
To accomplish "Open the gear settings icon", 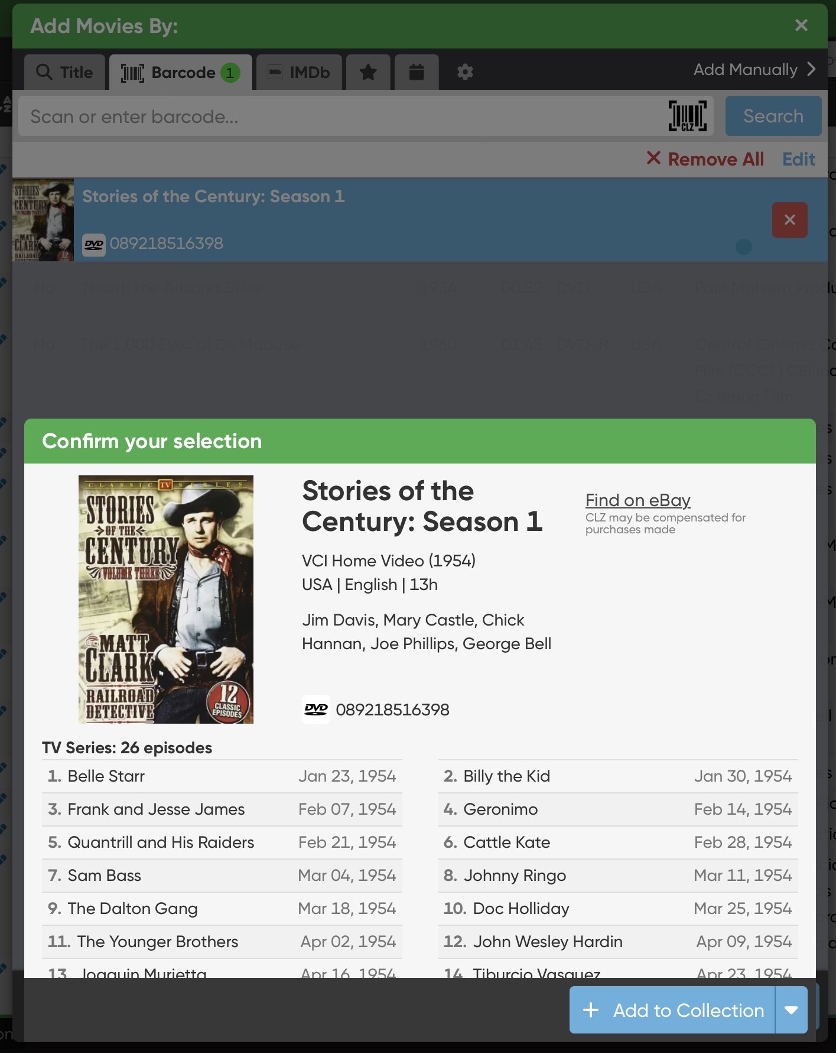I will point(465,72).
